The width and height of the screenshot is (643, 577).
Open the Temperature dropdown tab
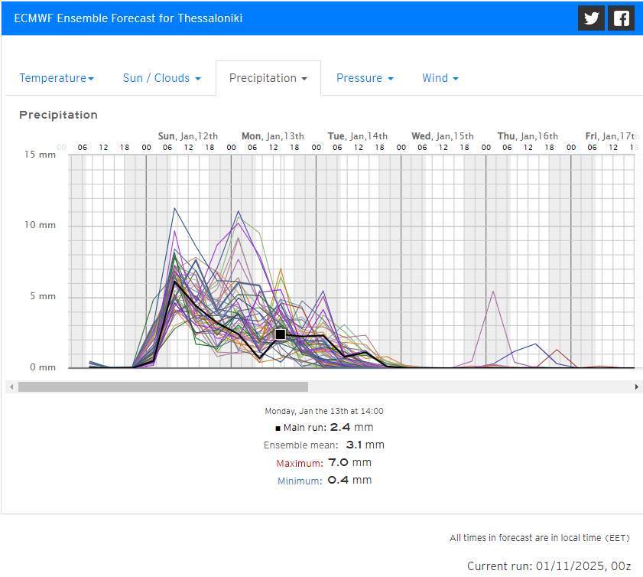point(57,78)
